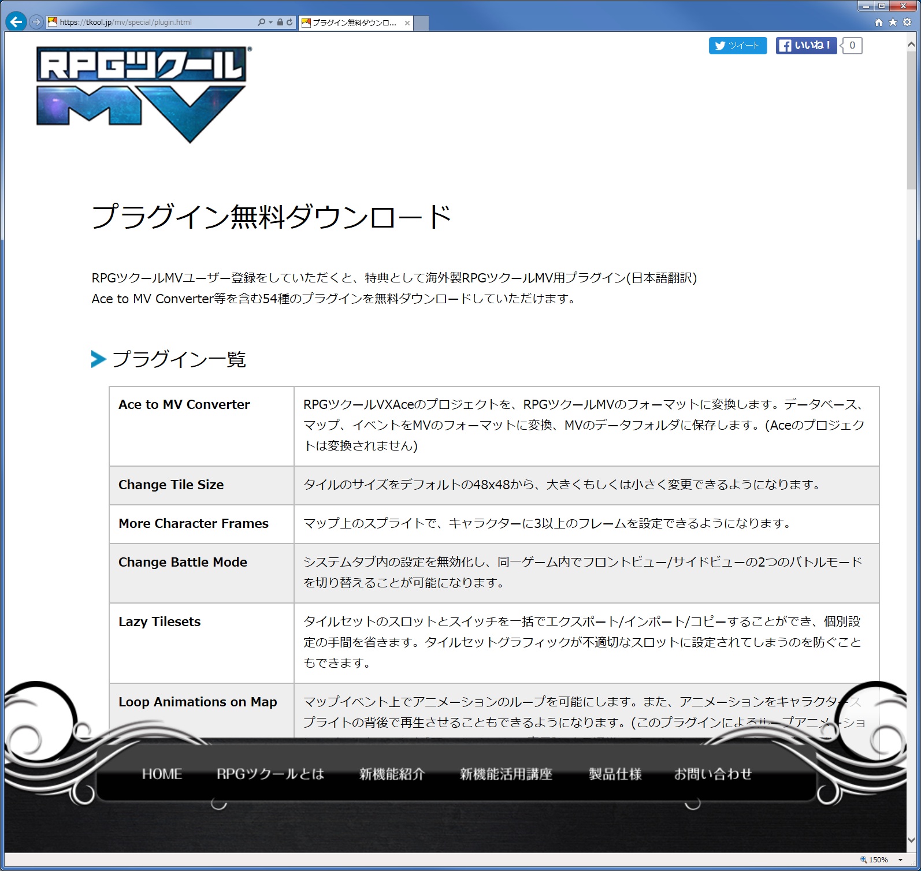Click the Facebook like count bubble
Screen dimensions: 921x871
[x=852, y=46]
